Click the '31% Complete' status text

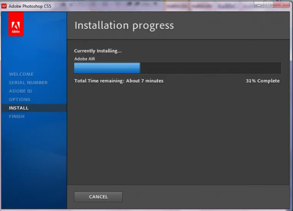pos(263,81)
